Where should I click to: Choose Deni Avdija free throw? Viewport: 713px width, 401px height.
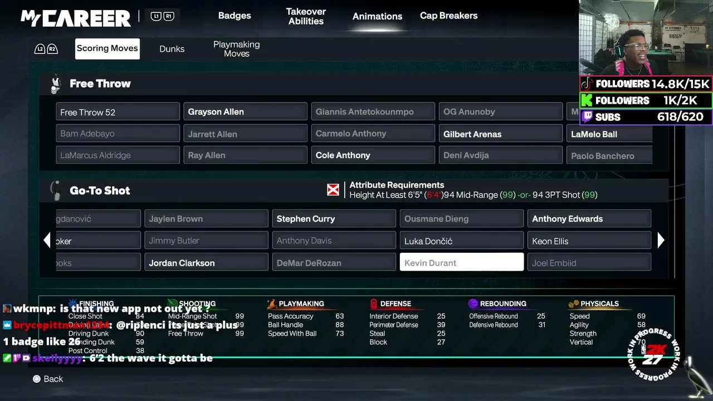pos(500,155)
